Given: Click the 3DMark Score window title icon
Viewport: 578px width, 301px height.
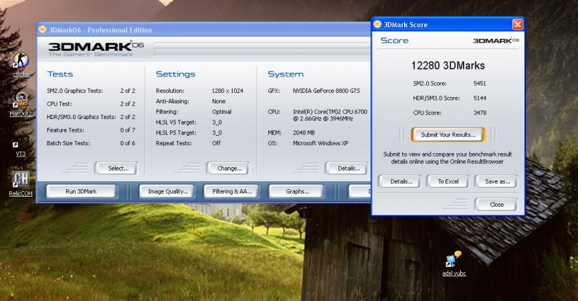Looking at the screenshot, I should [377, 24].
